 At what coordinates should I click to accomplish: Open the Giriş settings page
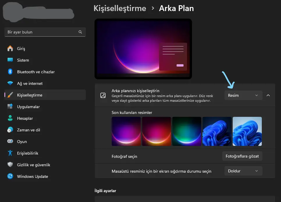(x=45, y=49)
